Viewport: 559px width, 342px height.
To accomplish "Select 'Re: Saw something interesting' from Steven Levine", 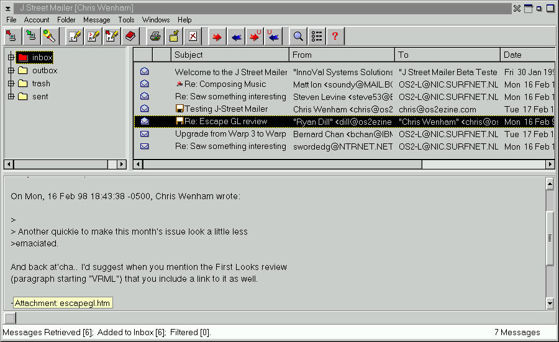I will coord(344,97).
